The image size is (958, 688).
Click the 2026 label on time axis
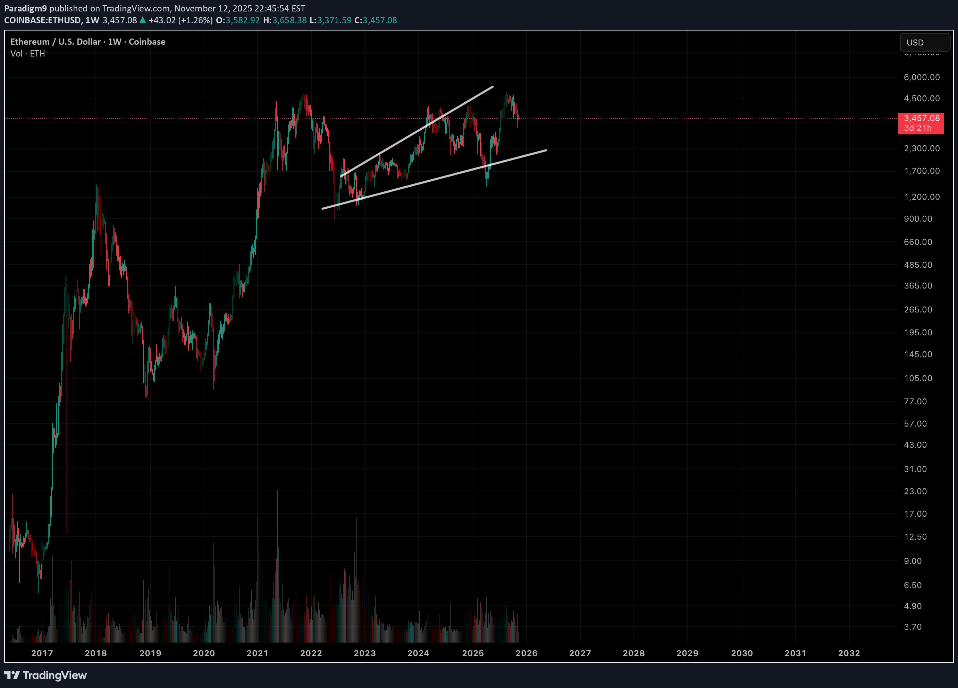pyautogui.click(x=526, y=653)
